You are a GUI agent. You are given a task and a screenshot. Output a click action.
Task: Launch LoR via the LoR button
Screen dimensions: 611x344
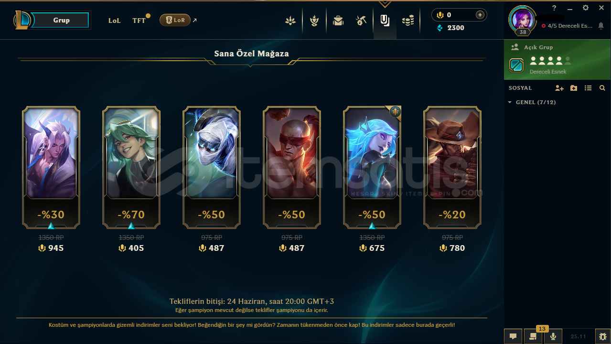(175, 20)
